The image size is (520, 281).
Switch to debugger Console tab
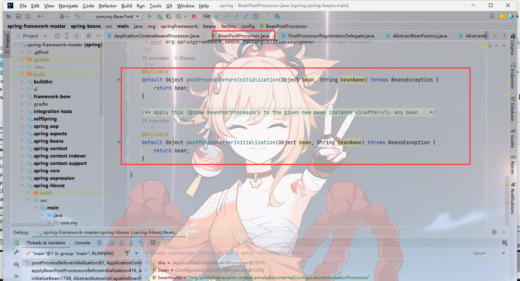(82, 243)
